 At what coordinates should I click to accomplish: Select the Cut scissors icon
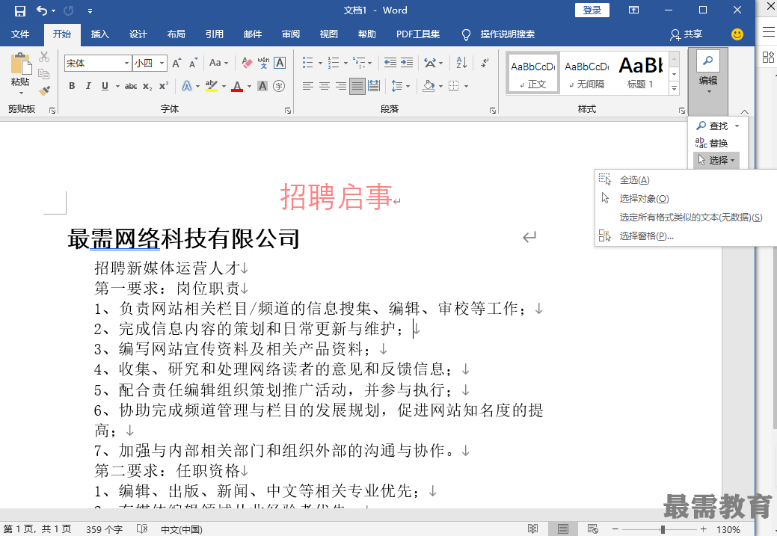pyautogui.click(x=44, y=57)
